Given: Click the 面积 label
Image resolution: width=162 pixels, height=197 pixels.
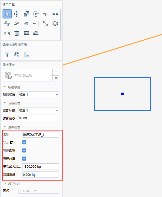Looking at the screenshot, I should 6,191.
